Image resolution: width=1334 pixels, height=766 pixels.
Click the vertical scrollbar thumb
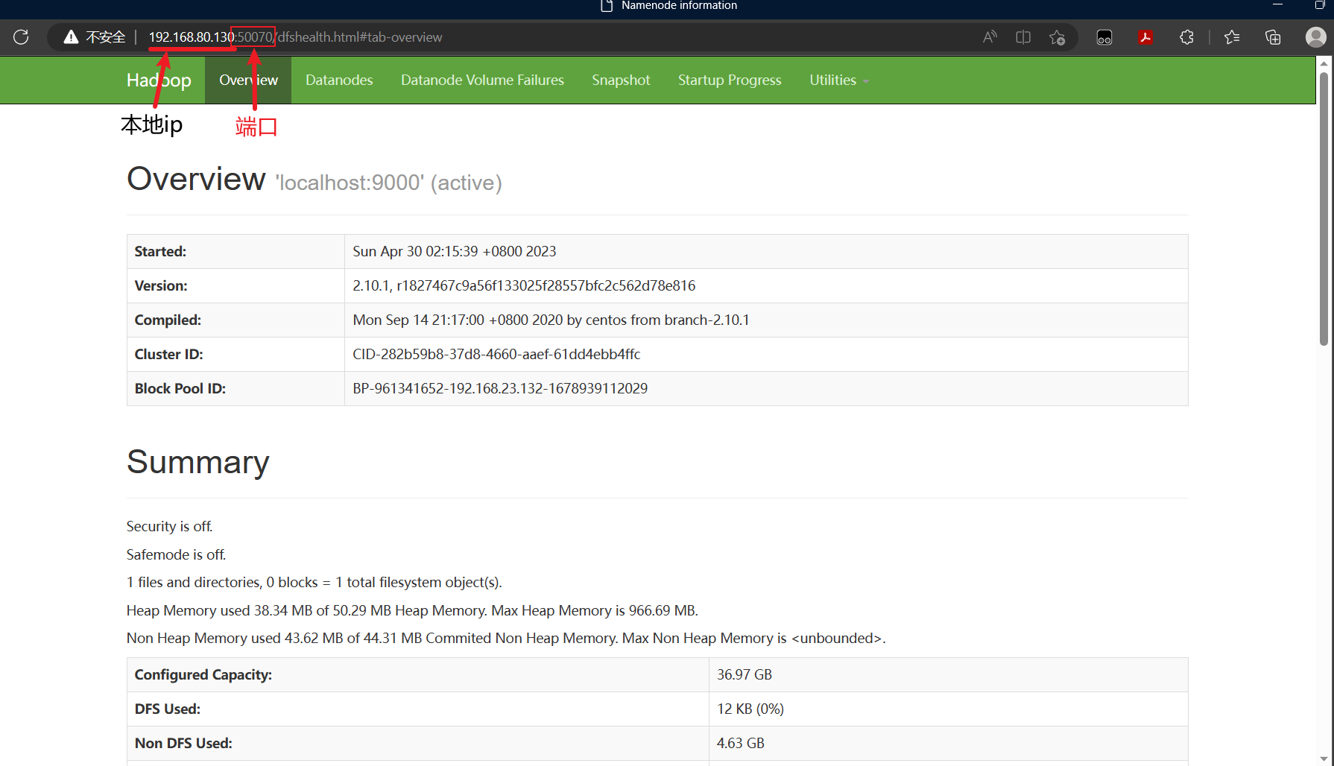coord(1324,209)
